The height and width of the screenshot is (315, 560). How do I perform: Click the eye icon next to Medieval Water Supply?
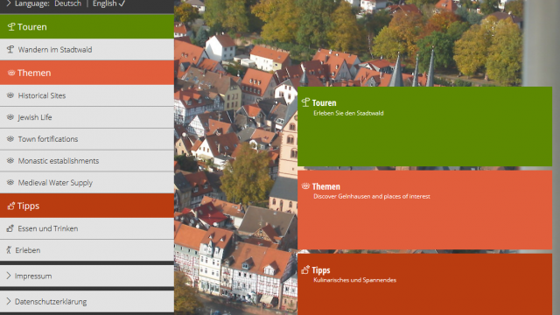click(10, 183)
